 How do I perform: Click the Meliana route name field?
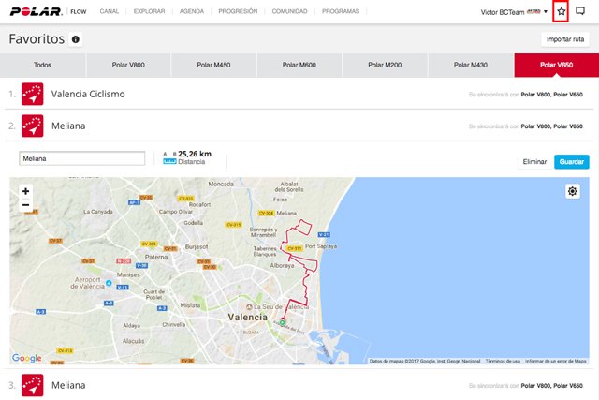(x=82, y=158)
